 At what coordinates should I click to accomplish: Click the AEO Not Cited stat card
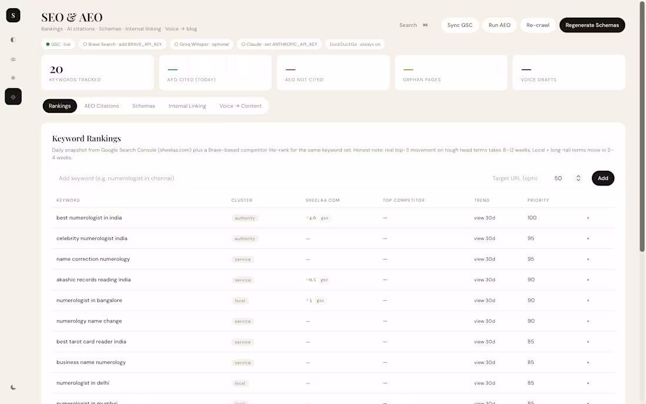click(x=334, y=72)
